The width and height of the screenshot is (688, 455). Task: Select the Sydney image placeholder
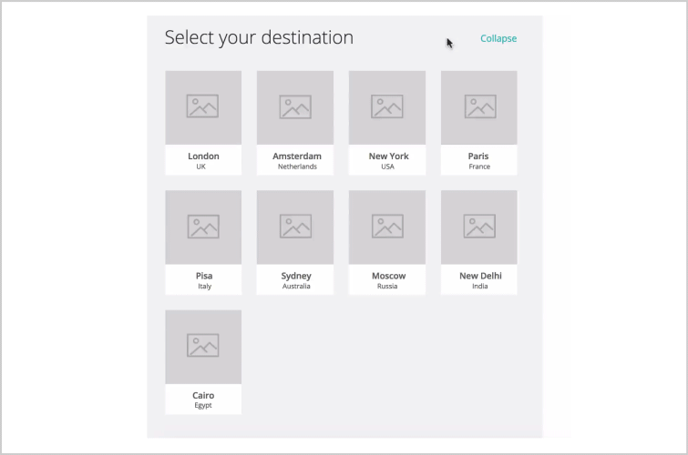click(295, 227)
